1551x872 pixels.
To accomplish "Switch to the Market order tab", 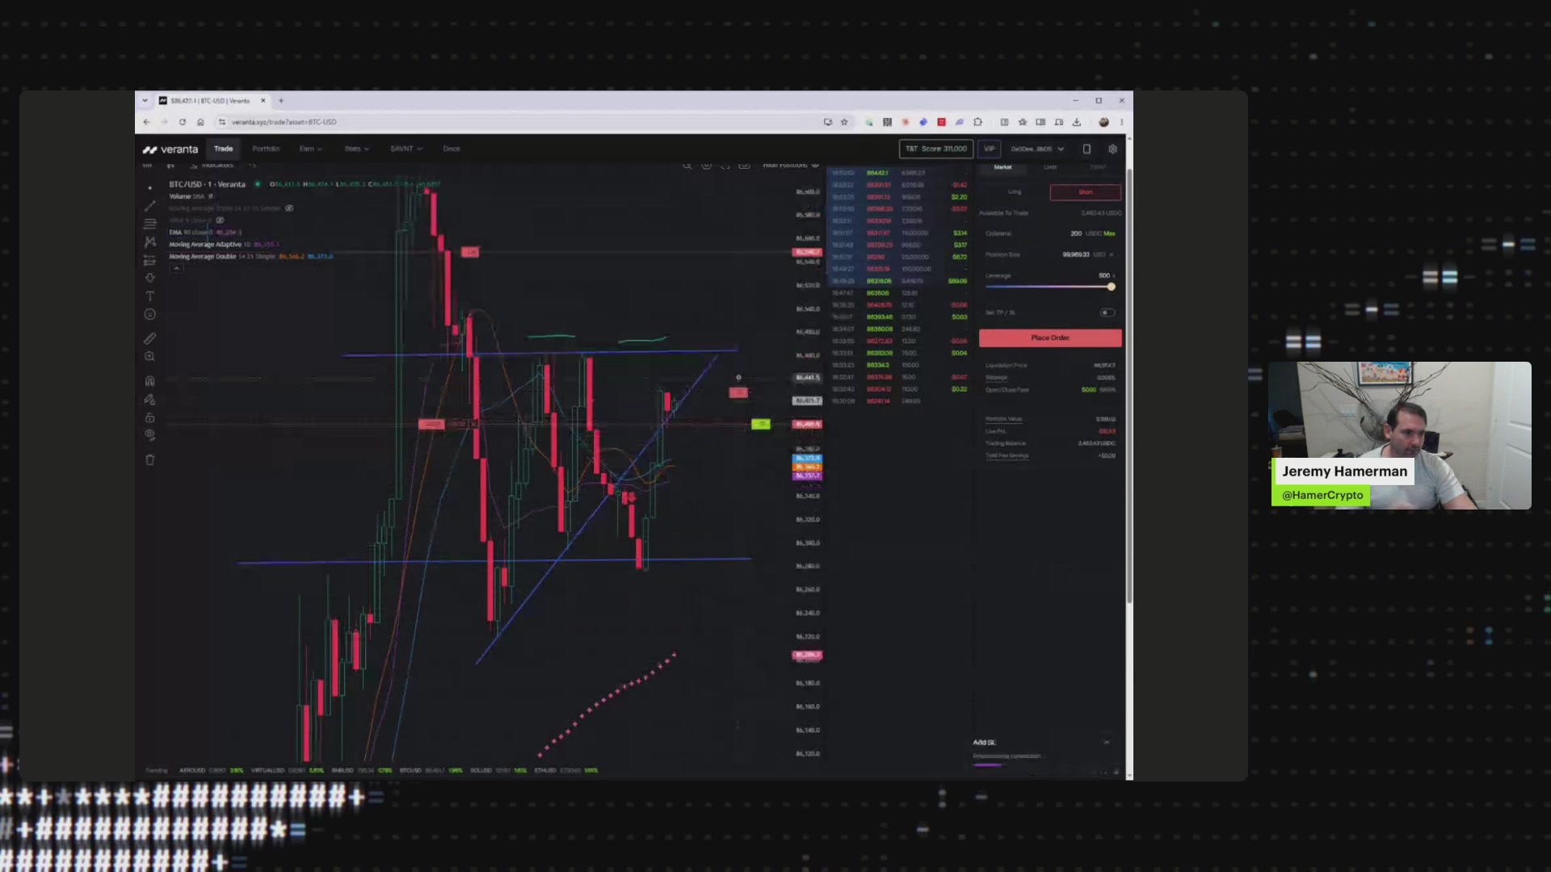I will tap(1002, 167).
